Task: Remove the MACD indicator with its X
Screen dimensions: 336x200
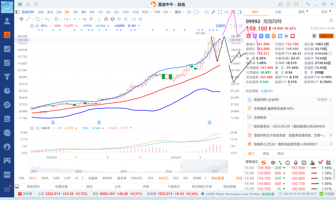Action: pos(38,128)
